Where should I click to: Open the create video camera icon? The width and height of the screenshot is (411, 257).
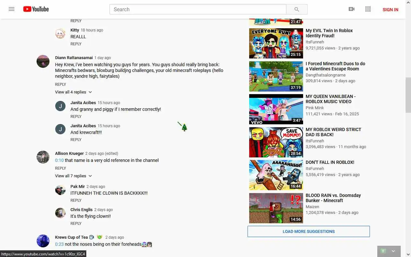[x=352, y=9]
